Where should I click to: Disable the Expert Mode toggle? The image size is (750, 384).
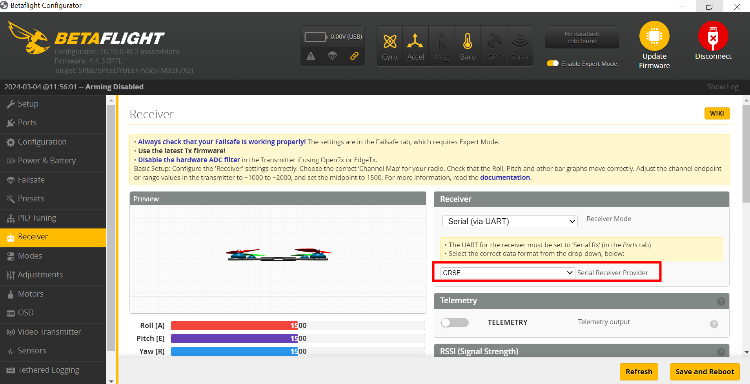click(x=553, y=63)
